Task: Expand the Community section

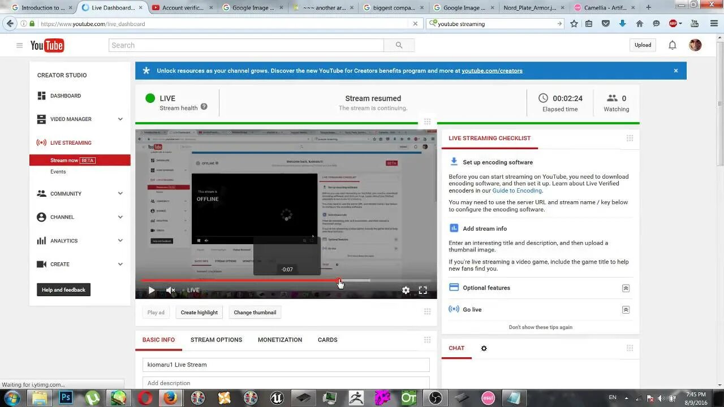Action: [x=120, y=193]
